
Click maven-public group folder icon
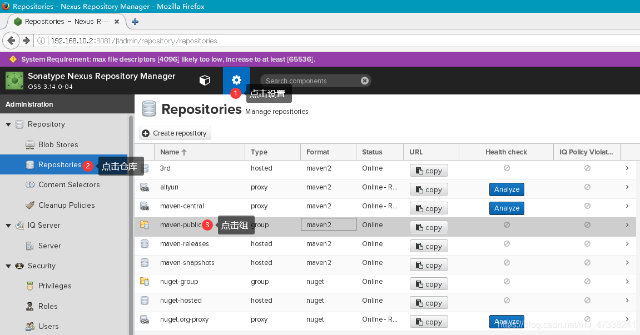pyautogui.click(x=145, y=224)
